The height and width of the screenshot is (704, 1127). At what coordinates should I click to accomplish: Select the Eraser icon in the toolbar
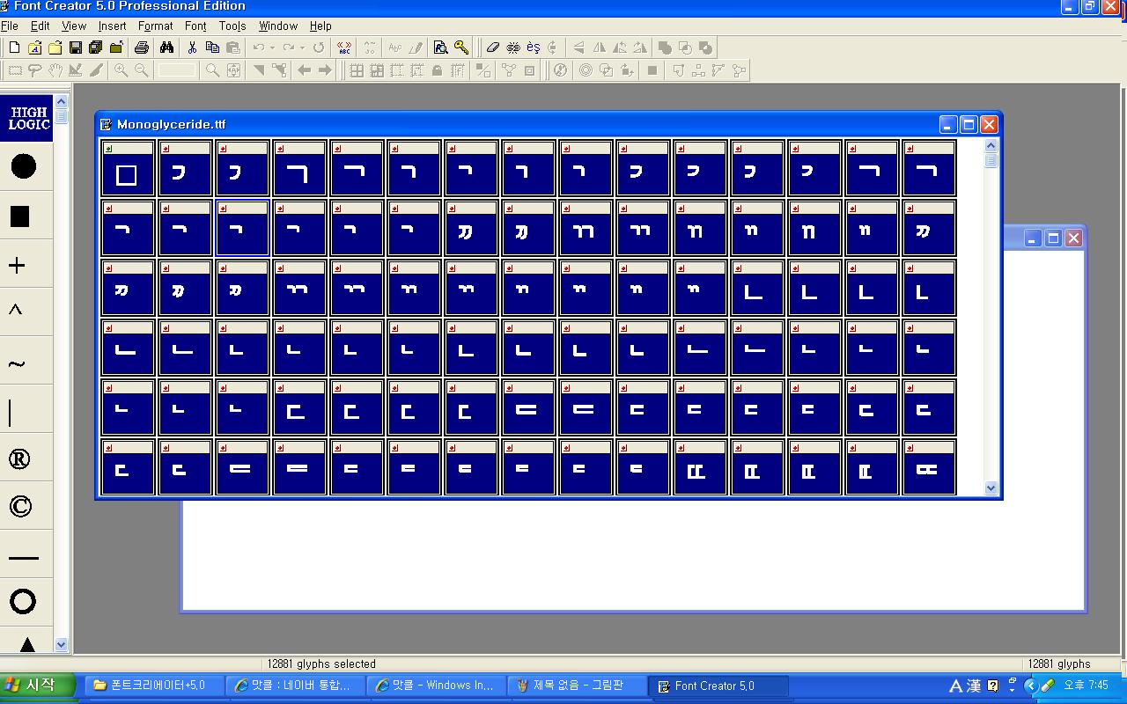[x=492, y=48]
